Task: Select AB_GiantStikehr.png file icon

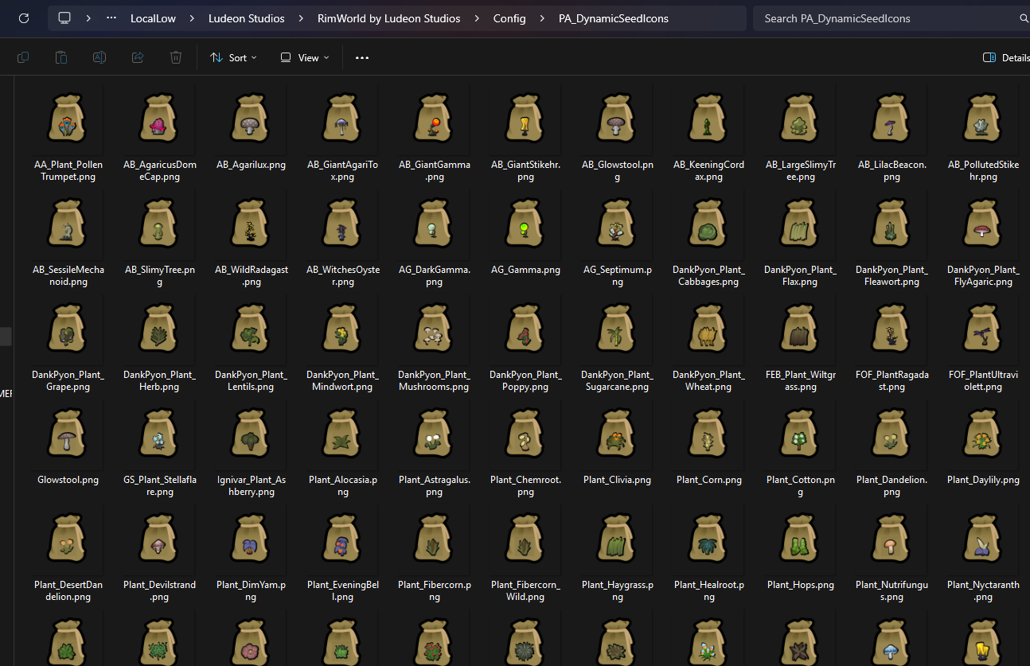Action: point(525,119)
